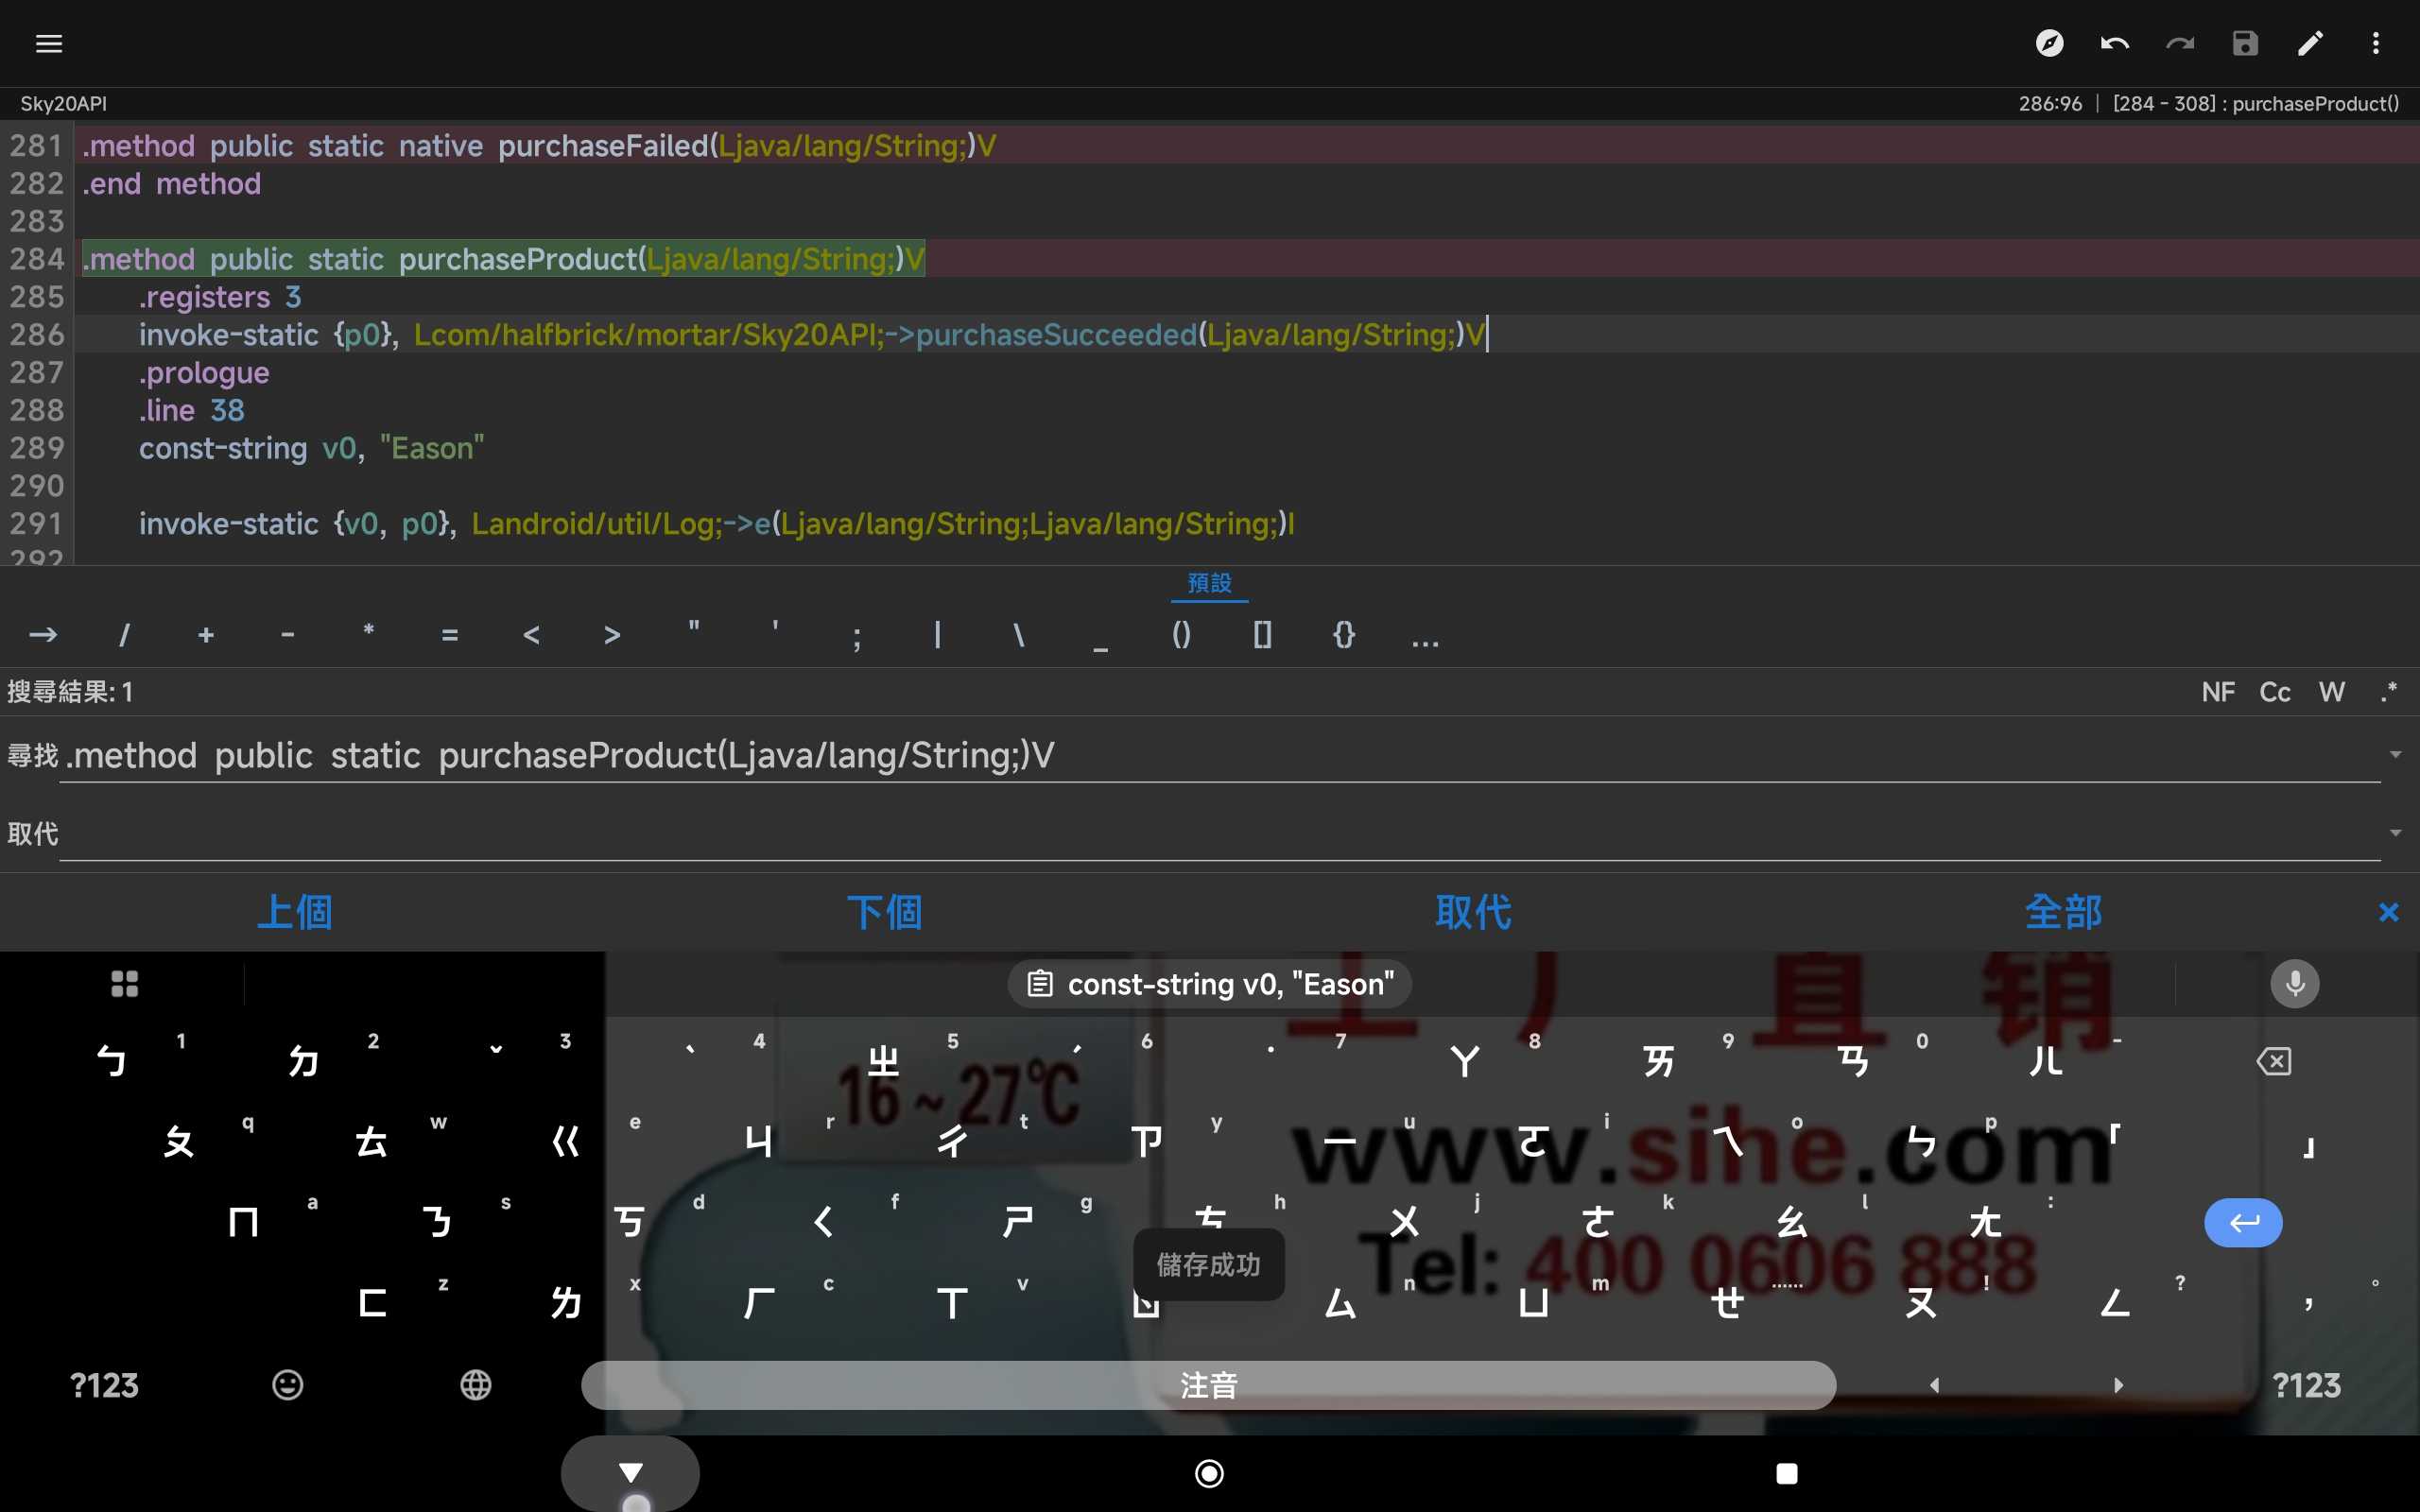Select the 預設 symbol tab
Viewport: 2420px width, 1512px height.
1209,583
